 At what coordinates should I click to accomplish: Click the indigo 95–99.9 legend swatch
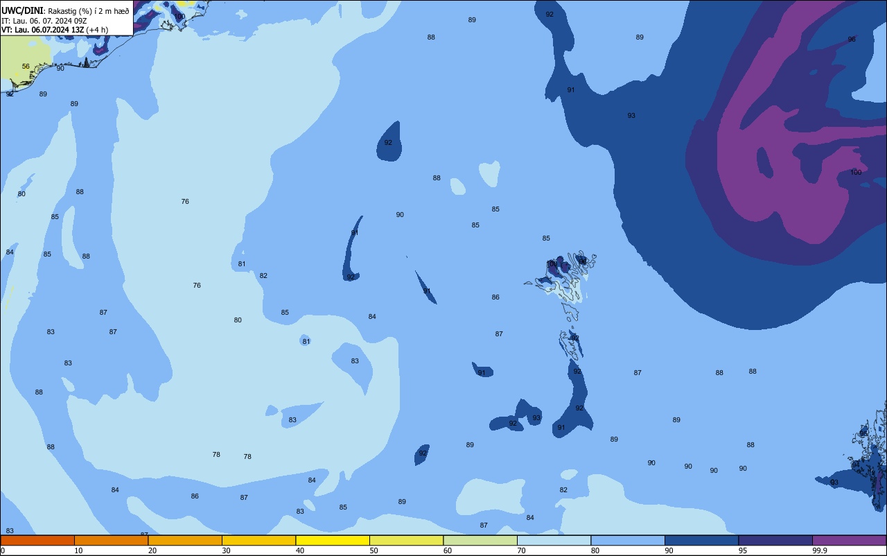pos(775,540)
